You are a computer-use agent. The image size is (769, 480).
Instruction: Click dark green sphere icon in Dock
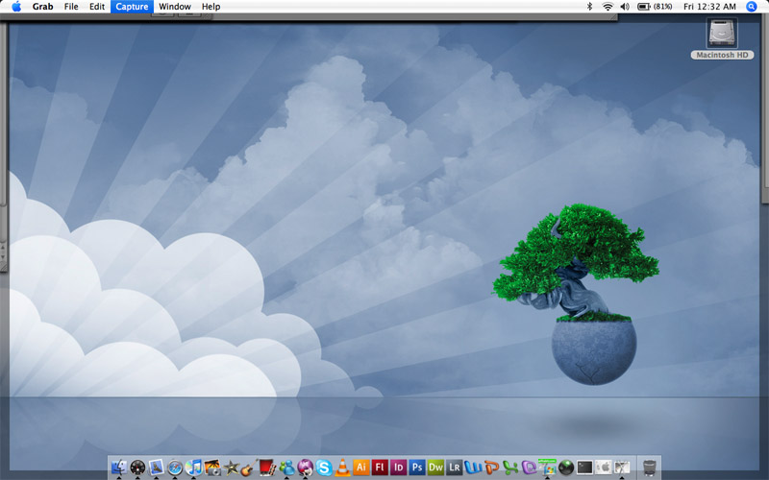pyautogui.click(x=566, y=468)
